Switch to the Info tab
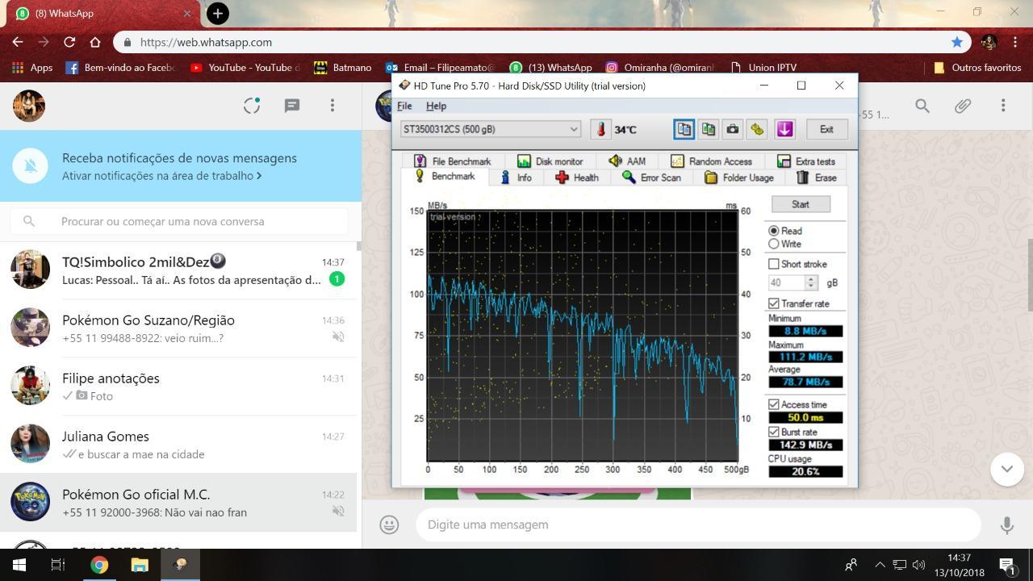Screen dimensions: 1033x581 tap(516, 178)
